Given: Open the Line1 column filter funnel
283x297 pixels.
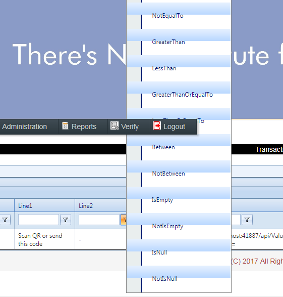Looking at the screenshot, I should coord(66,220).
